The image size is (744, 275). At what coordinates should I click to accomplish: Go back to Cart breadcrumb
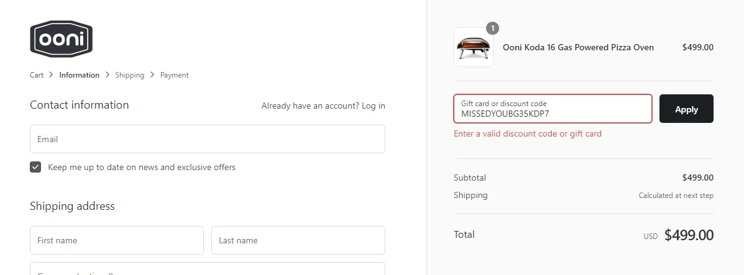click(37, 75)
